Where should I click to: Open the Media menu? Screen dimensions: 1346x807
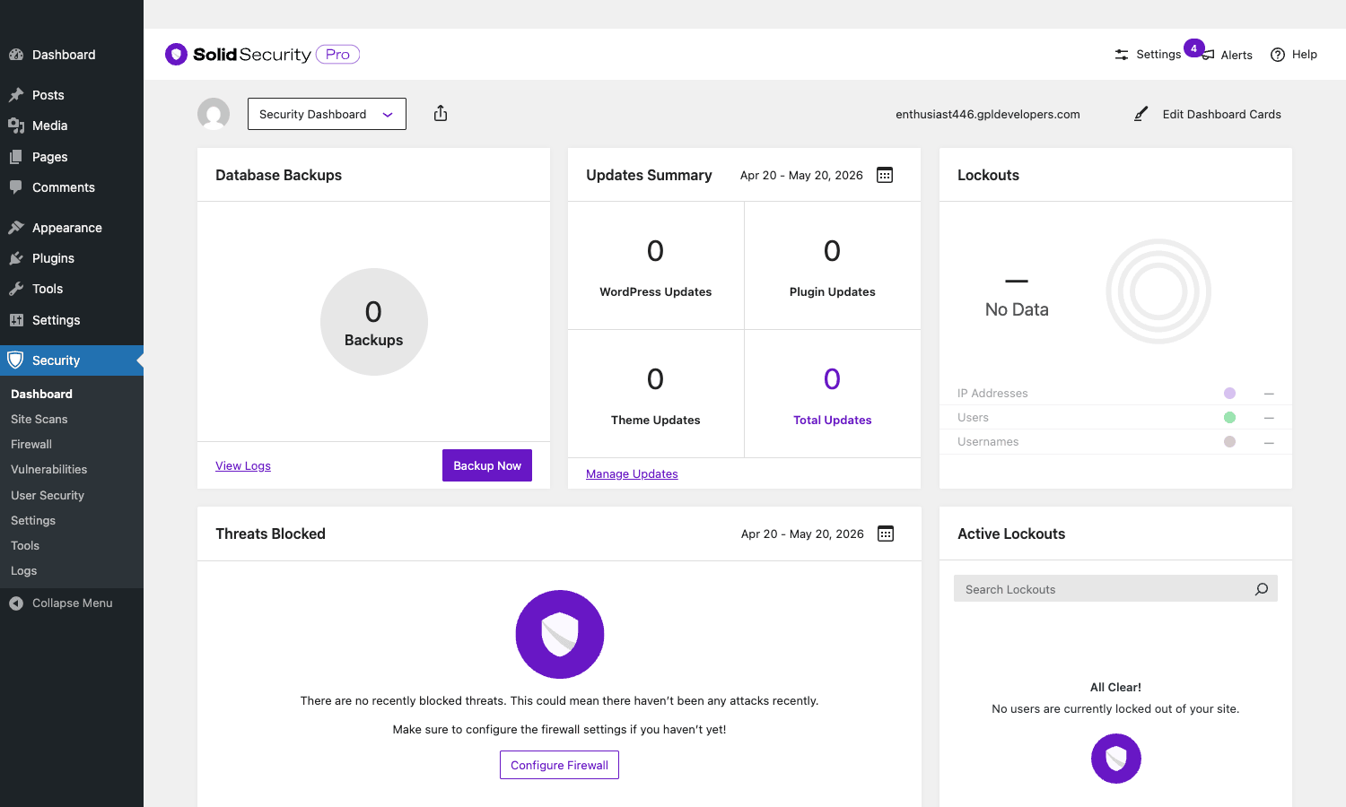72,126
